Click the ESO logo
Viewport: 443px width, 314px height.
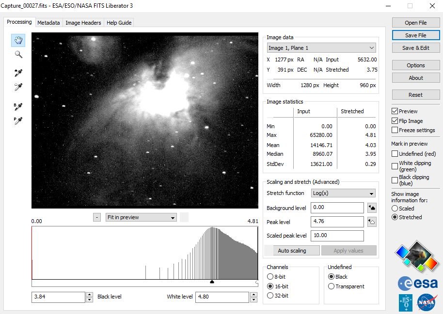coord(405,303)
